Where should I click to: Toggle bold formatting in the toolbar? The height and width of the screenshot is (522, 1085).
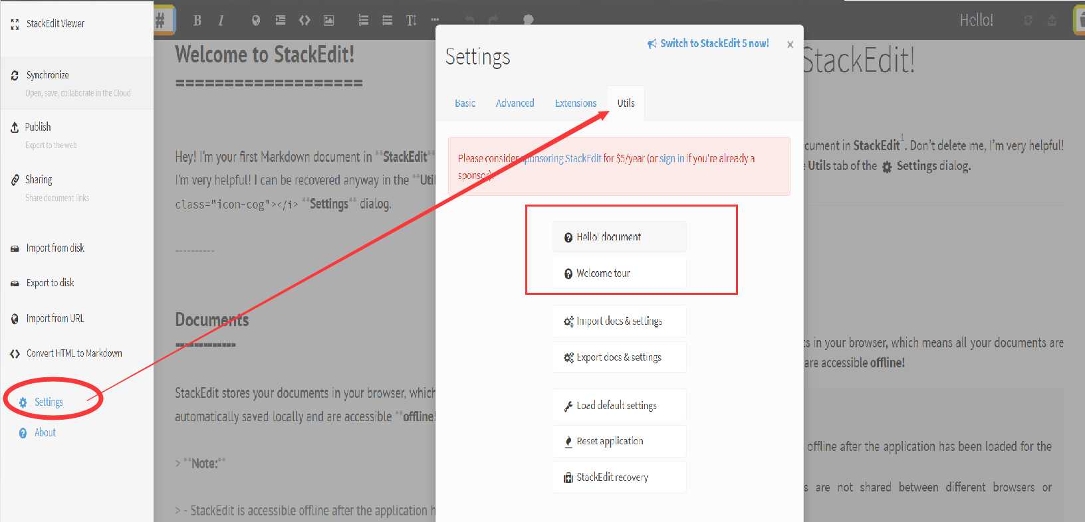pos(197,21)
